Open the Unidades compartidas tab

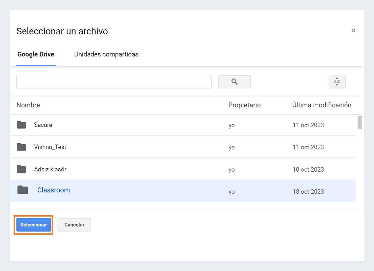106,54
